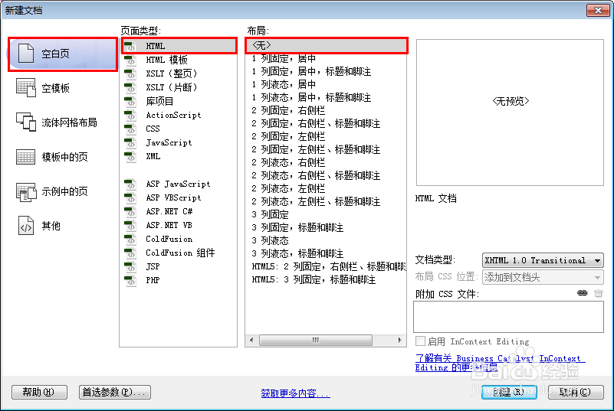
Task: Open the Business Catalyst InContext Editing link
Action: [500, 363]
